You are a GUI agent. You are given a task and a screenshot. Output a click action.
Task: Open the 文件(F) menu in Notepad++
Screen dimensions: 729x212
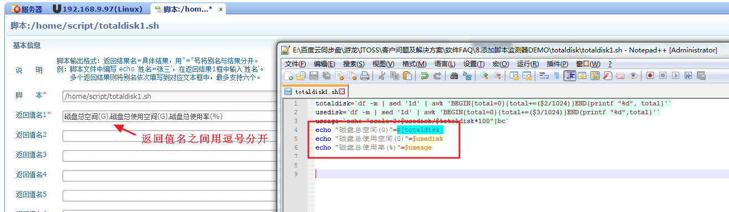click(295, 64)
